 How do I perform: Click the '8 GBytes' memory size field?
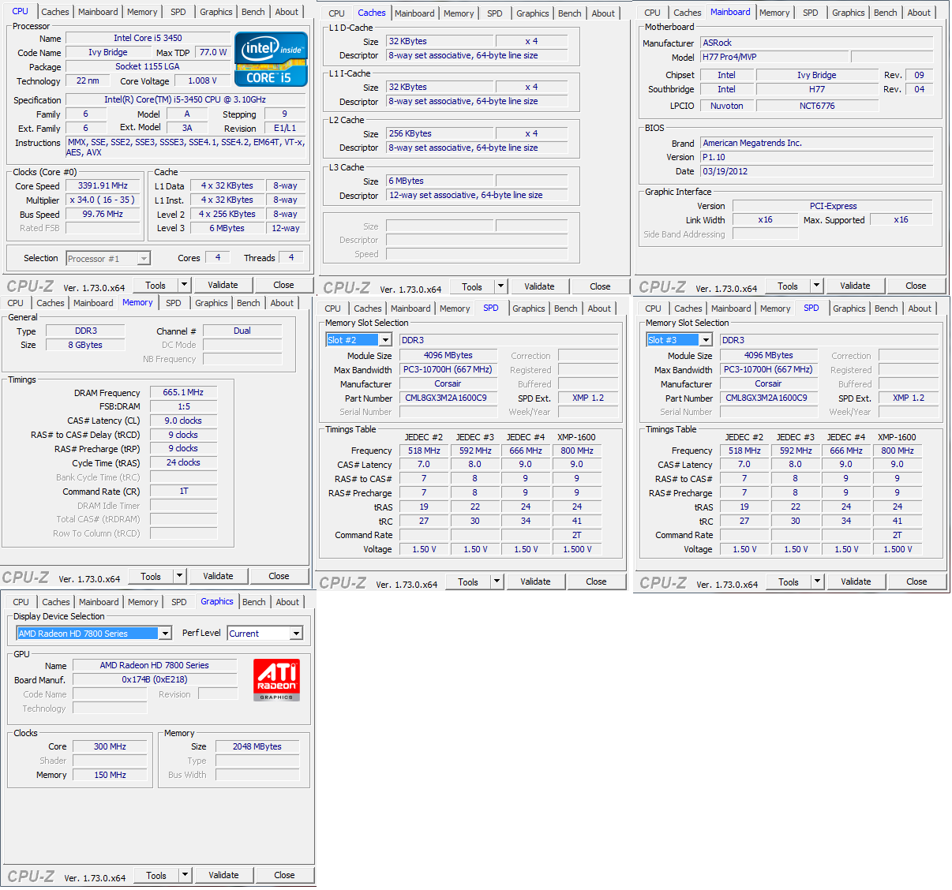[85, 345]
